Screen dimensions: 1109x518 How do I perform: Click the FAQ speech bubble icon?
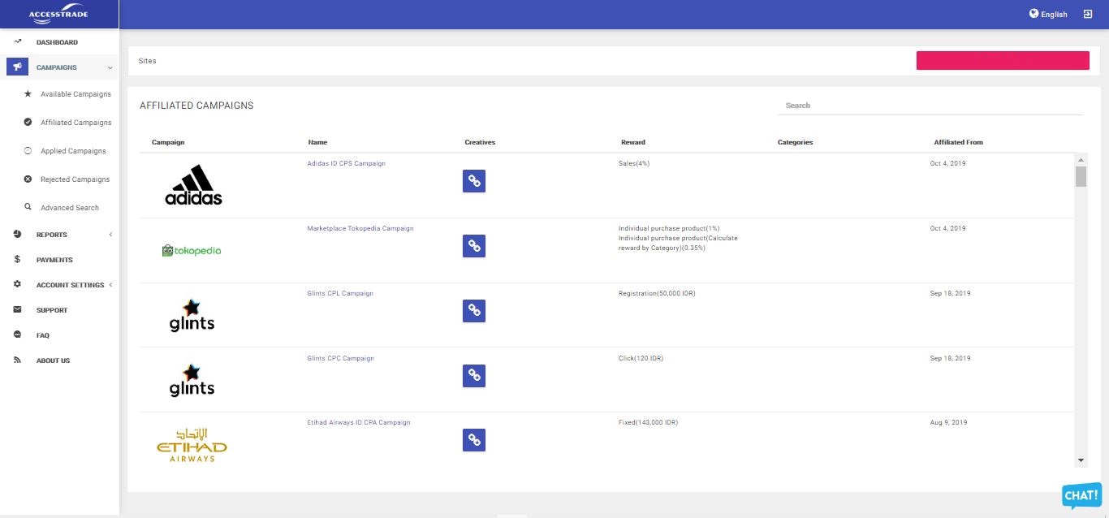click(18, 335)
